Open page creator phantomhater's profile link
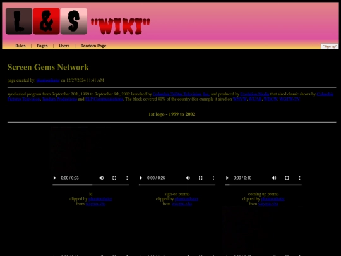 tap(48, 80)
